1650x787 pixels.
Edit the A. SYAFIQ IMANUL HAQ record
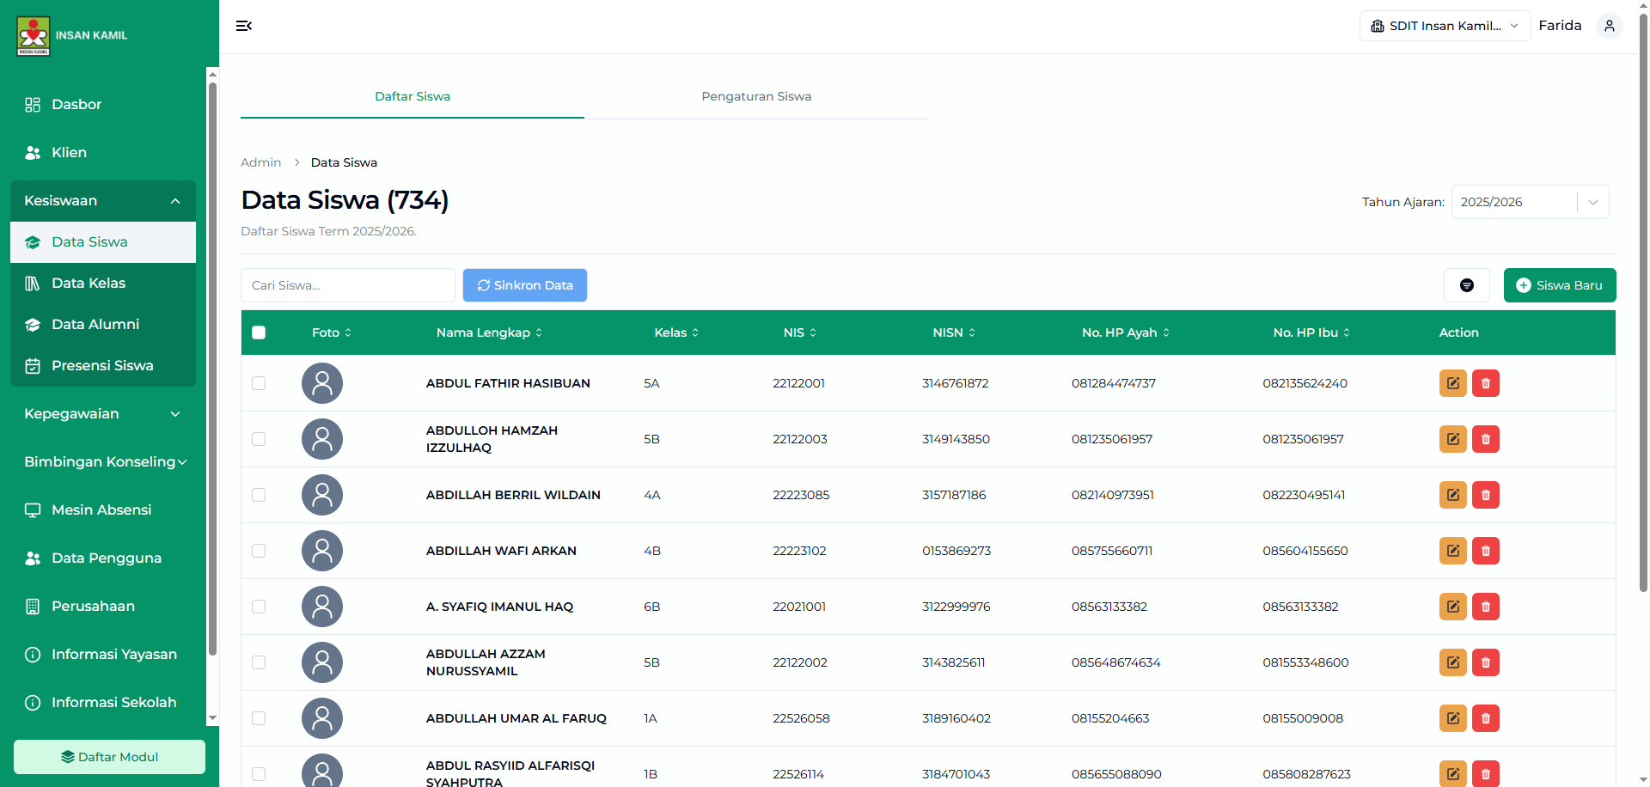coord(1452,607)
